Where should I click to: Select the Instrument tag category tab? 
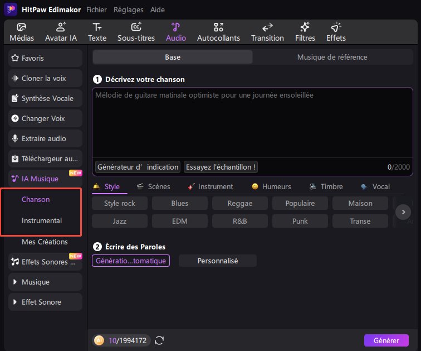210,186
